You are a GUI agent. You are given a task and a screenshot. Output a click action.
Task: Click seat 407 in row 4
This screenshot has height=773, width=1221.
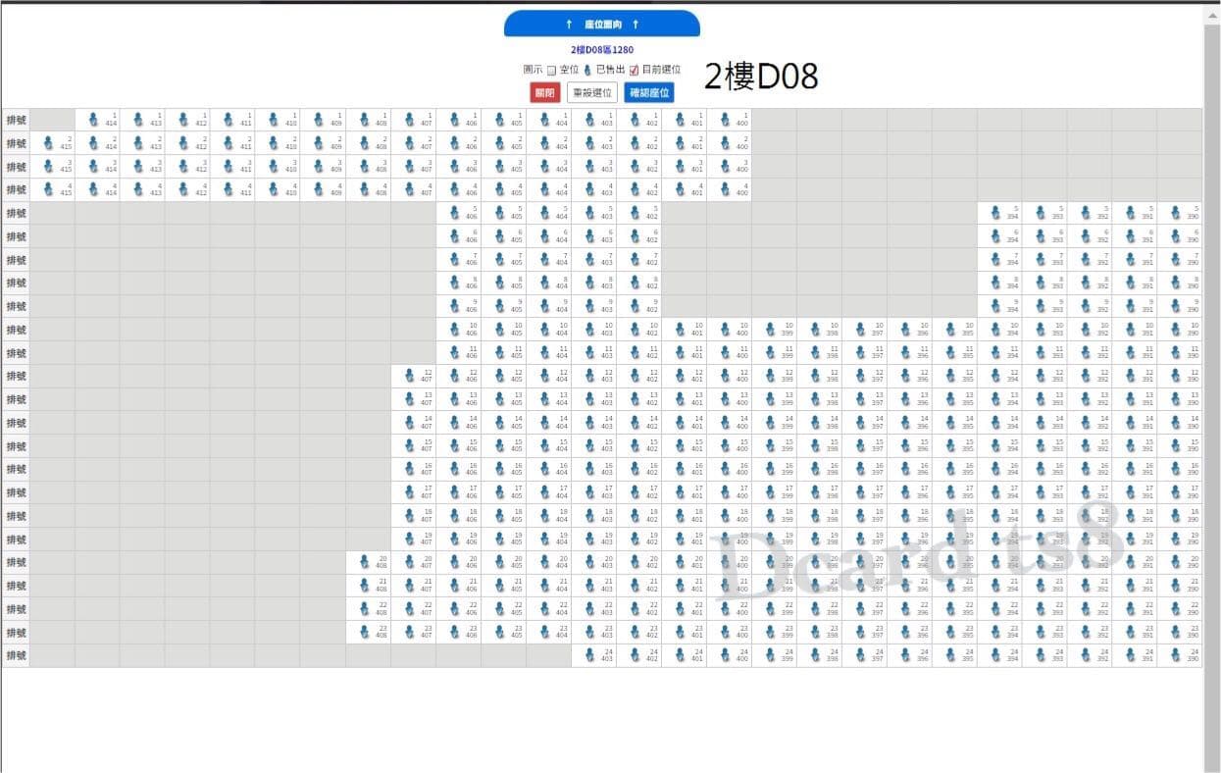[414, 189]
